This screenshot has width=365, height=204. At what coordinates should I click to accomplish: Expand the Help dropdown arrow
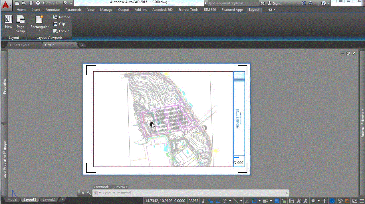click(x=328, y=3)
